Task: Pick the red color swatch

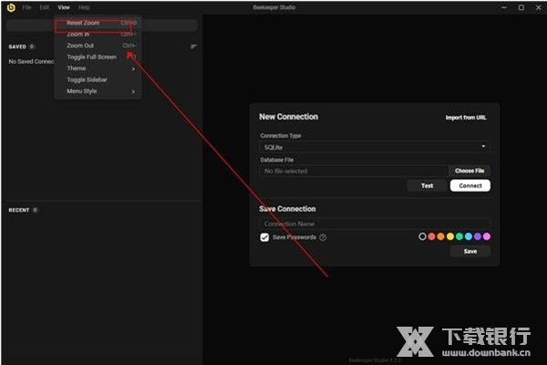Action: point(432,236)
